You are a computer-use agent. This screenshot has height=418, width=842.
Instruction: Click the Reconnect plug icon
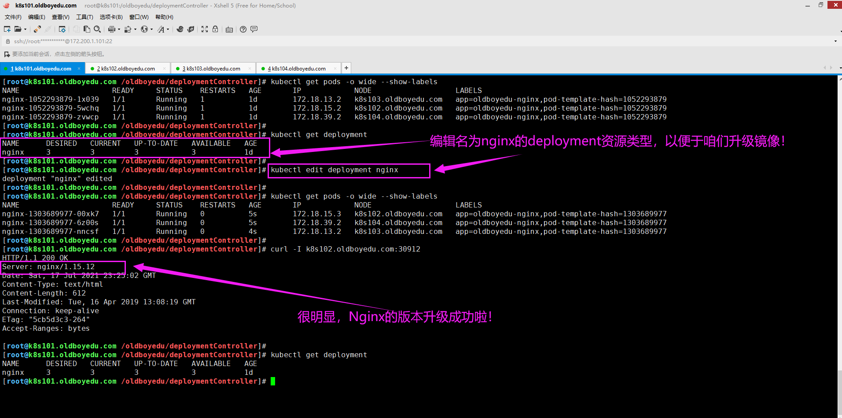(37, 29)
